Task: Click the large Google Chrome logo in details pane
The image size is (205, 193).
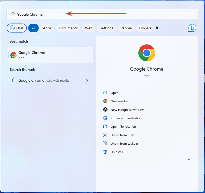Action: pyautogui.click(x=147, y=53)
